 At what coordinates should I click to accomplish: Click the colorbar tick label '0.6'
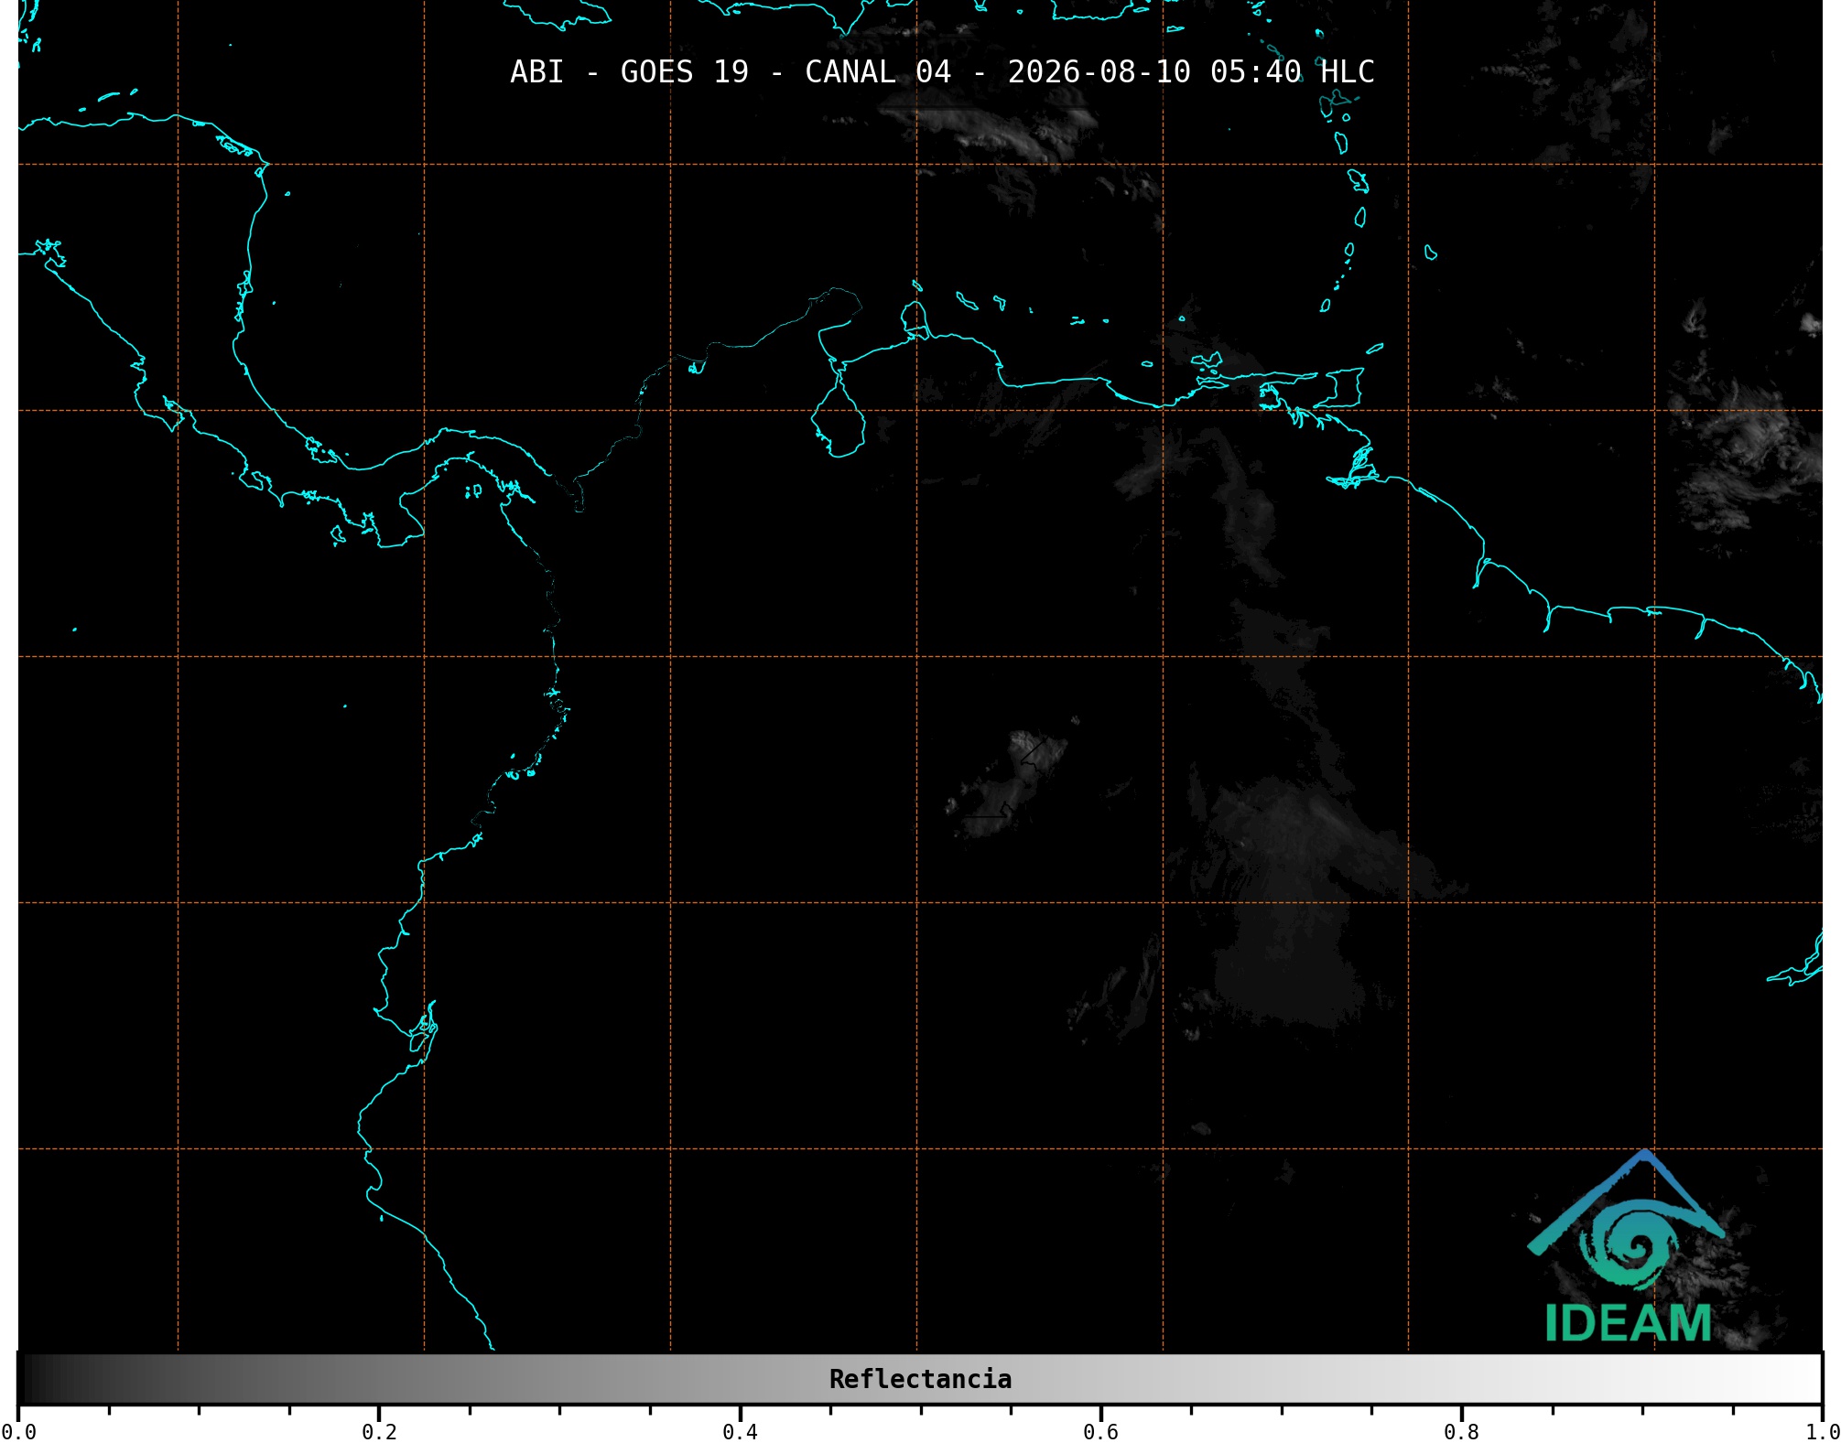(x=1100, y=1432)
